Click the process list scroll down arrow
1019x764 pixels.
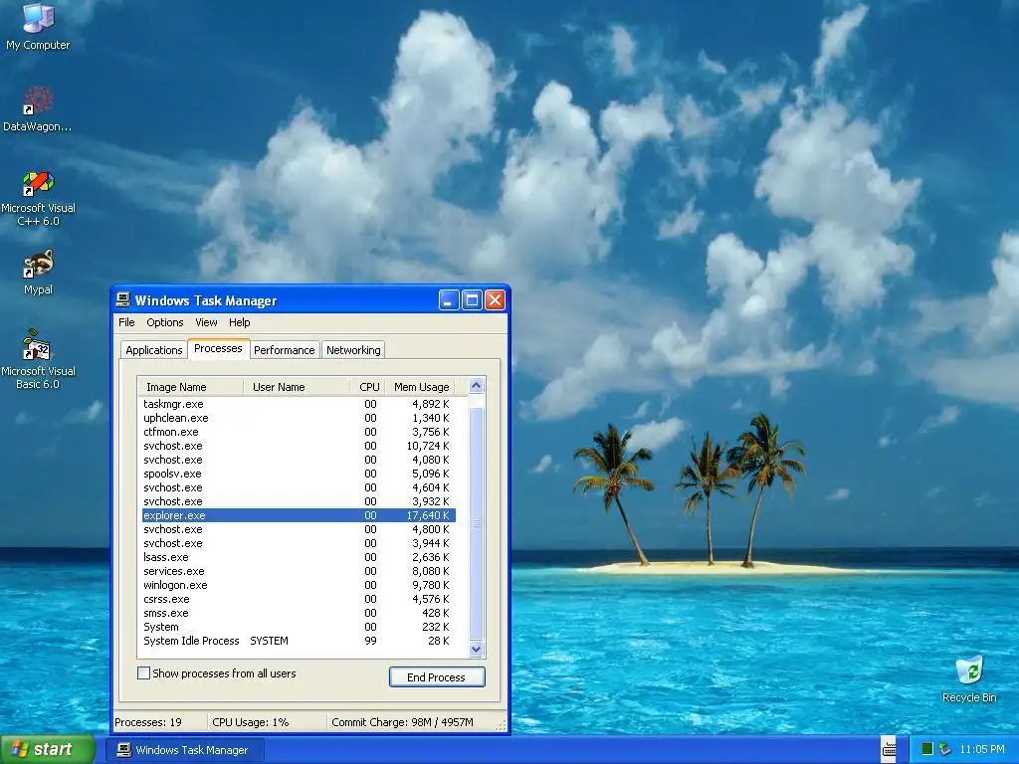tap(476, 649)
